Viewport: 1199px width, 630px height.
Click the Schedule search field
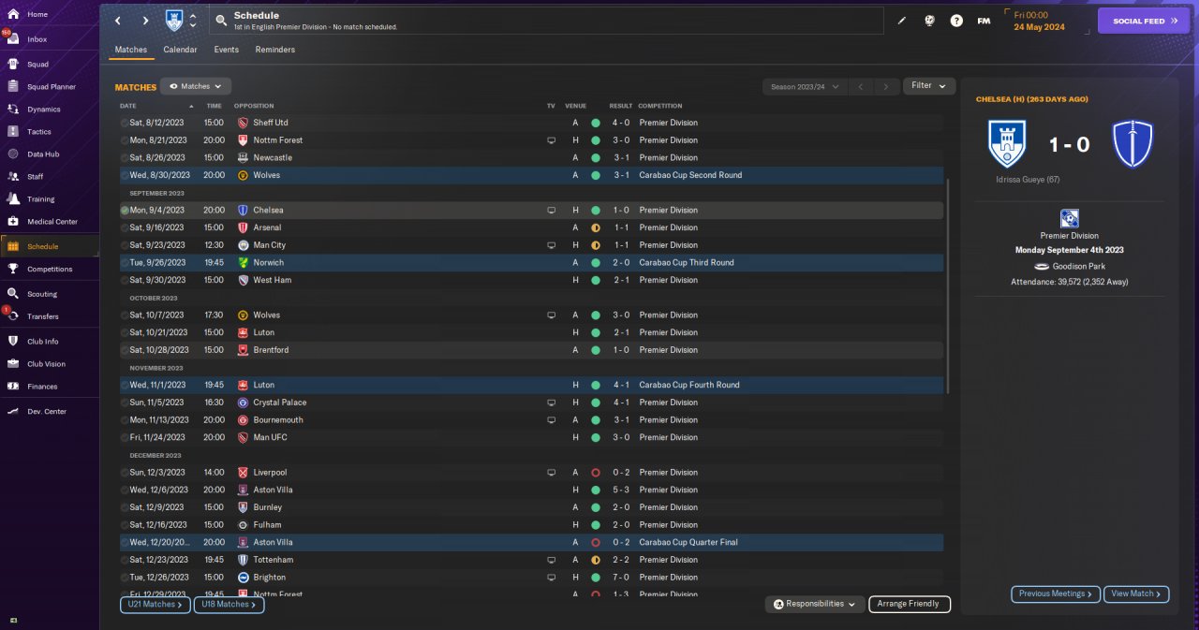click(546, 21)
